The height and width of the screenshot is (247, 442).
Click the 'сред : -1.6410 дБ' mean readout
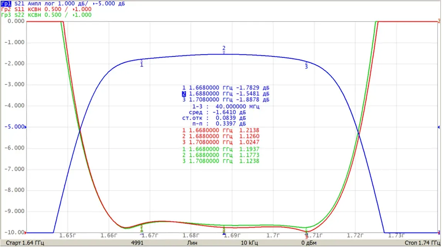[217, 112]
